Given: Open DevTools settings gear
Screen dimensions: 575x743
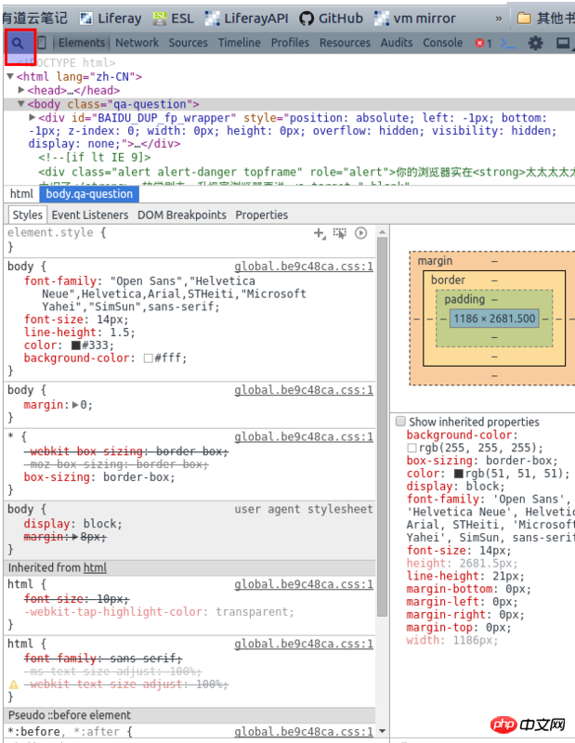Looking at the screenshot, I should click(535, 43).
